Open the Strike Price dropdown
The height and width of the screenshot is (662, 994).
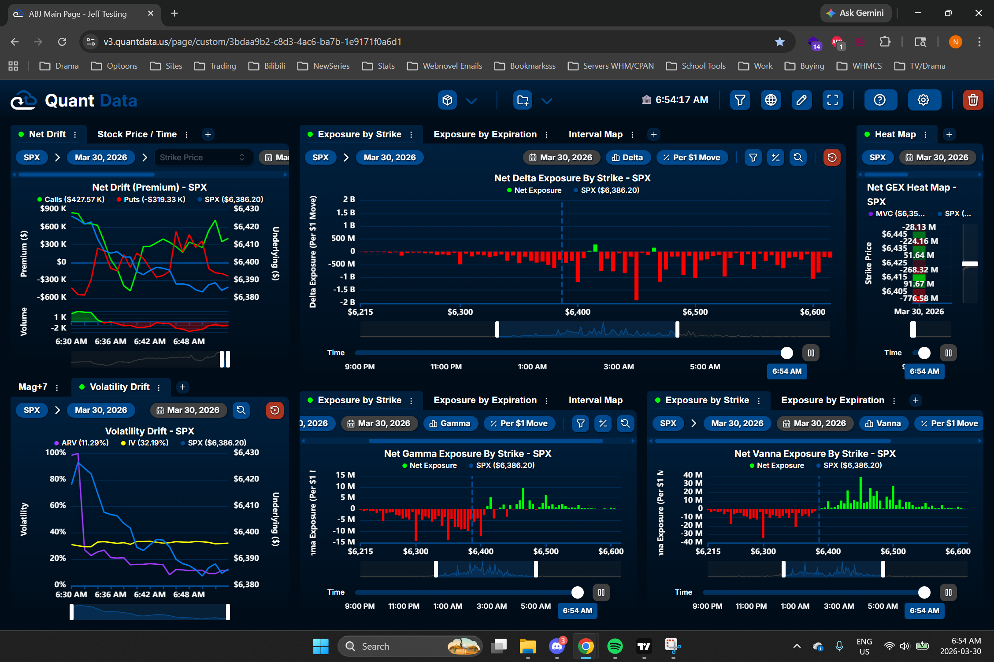pyautogui.click(x=203, y=158)
